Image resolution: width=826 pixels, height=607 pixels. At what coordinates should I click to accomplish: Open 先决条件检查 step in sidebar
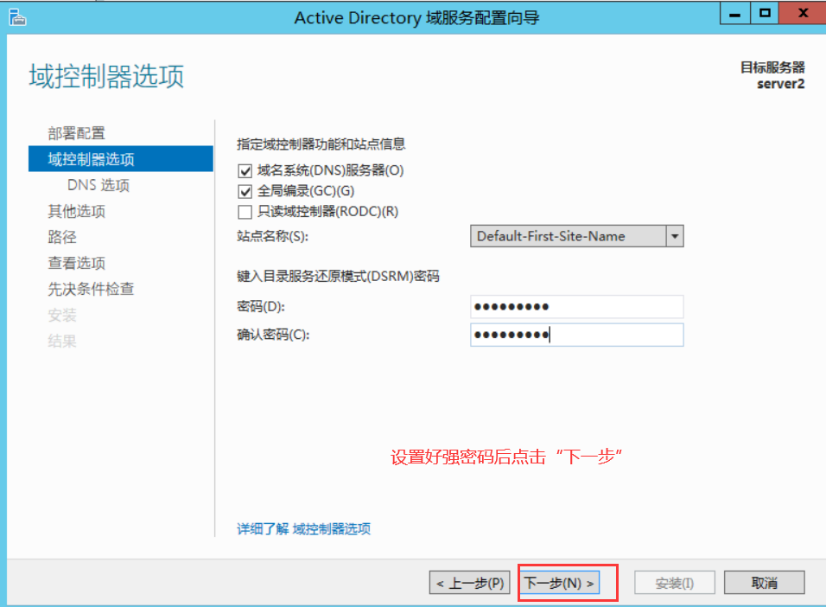(91, 289)
